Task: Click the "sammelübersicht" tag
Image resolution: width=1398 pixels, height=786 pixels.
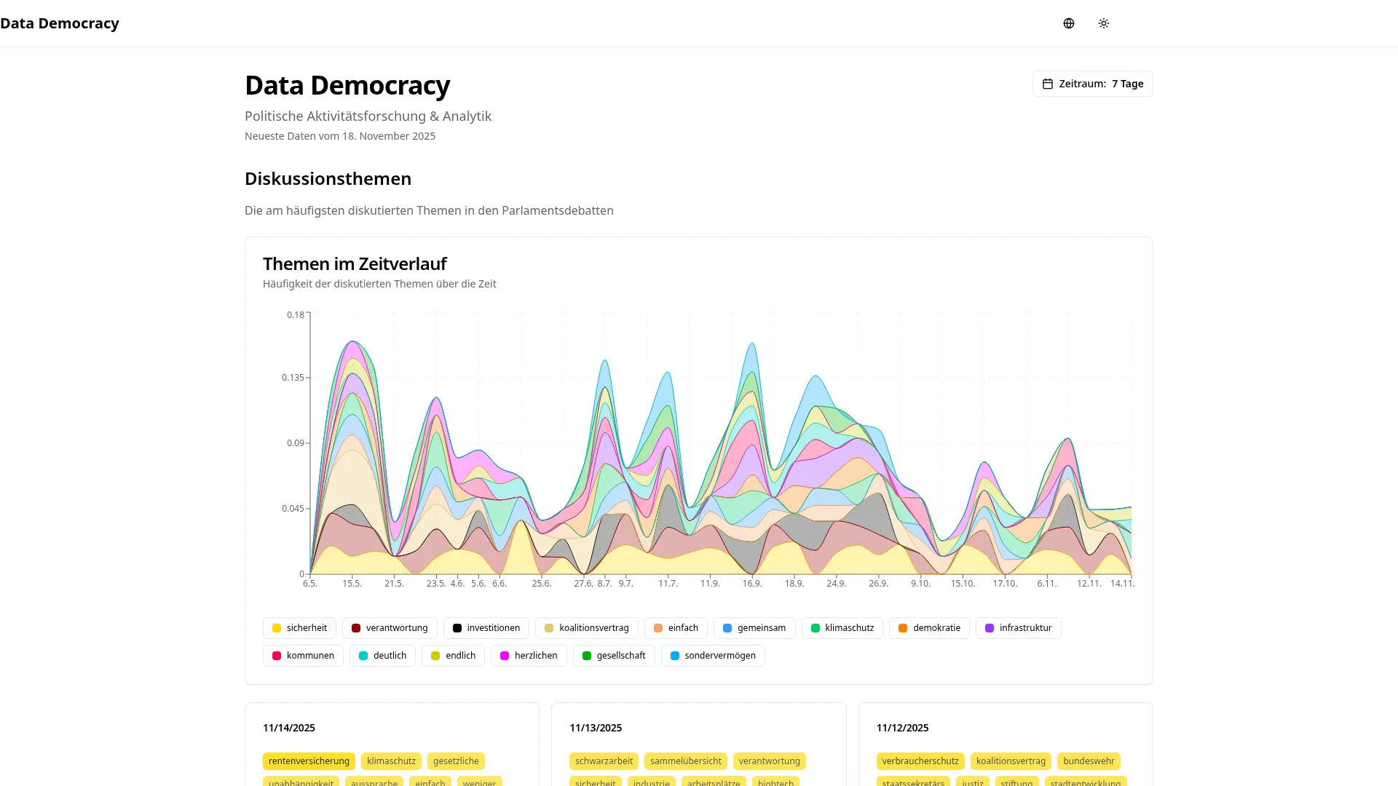Action: tap(685, 761)
